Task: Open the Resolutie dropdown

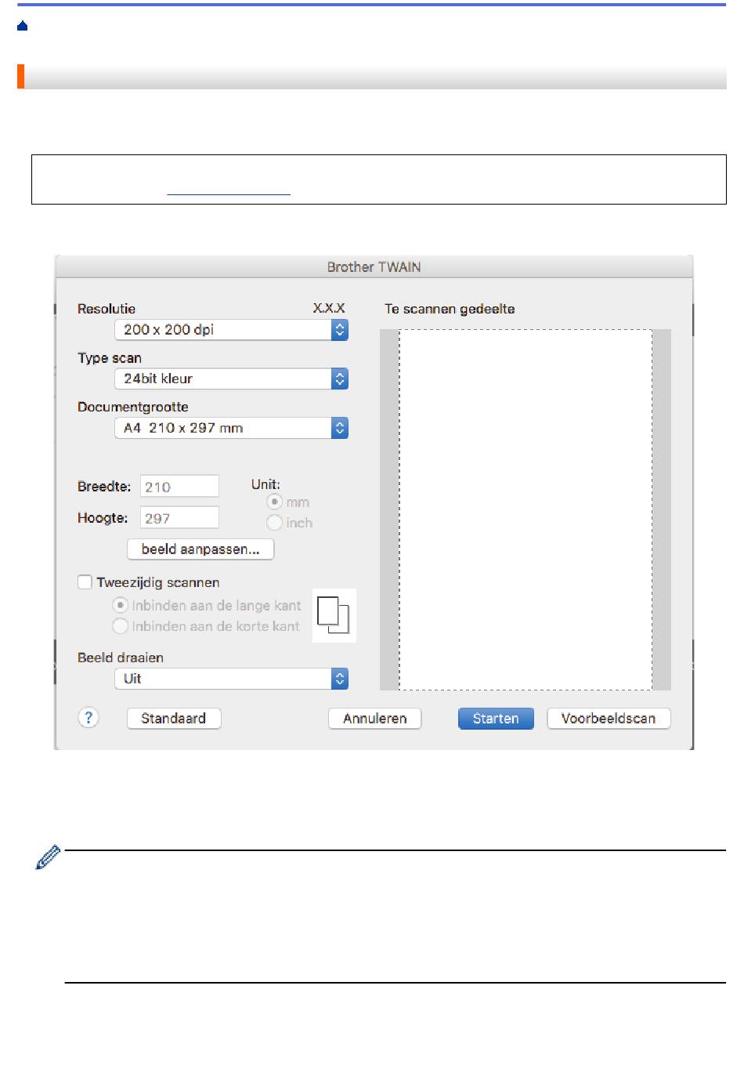Action: (231, 330)
